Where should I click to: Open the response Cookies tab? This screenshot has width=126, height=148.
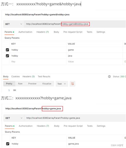coord(15,77)
